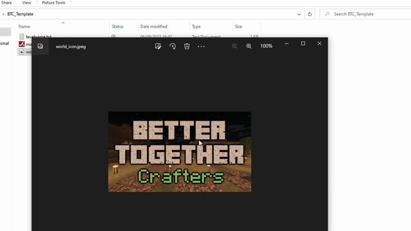Sort files by Status column header
Viewport: 411px width, 231px height.
pos(118,26)
